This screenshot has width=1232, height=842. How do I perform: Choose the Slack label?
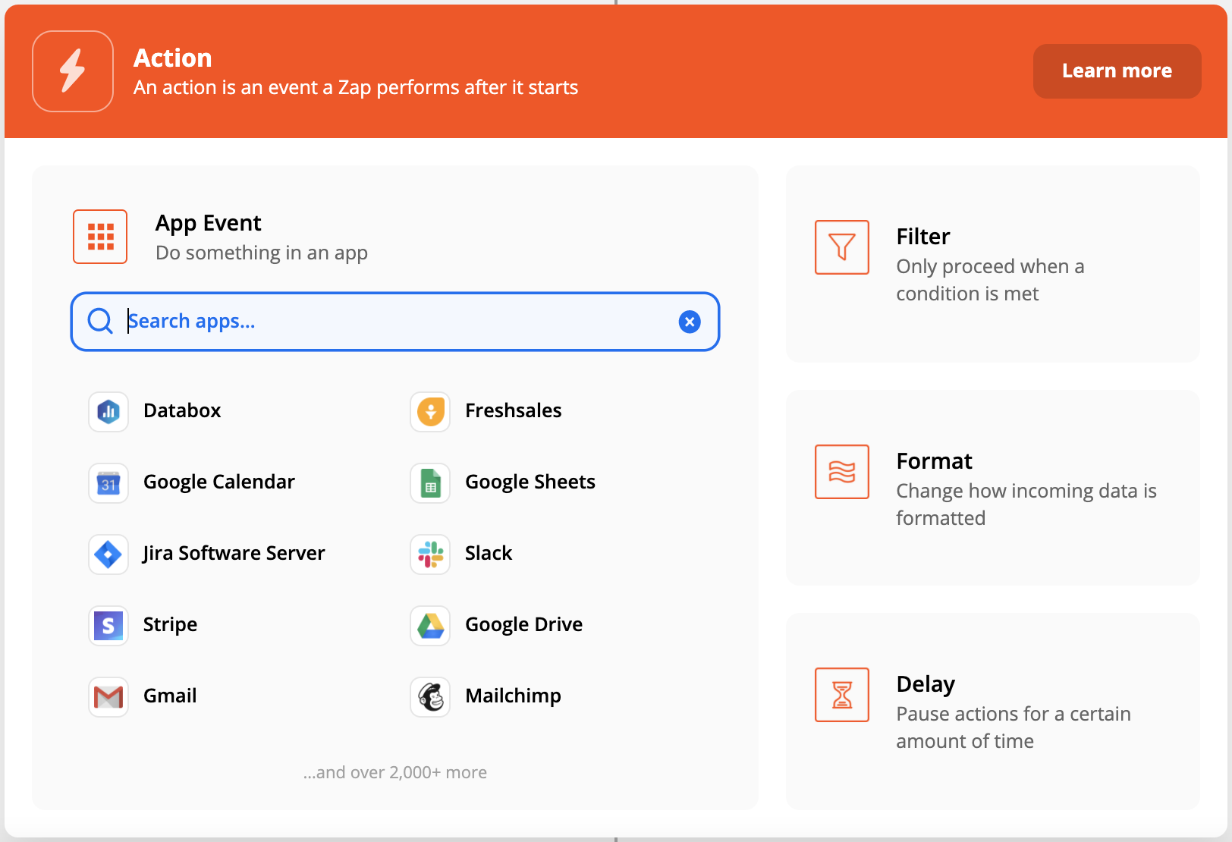(489, 553)
